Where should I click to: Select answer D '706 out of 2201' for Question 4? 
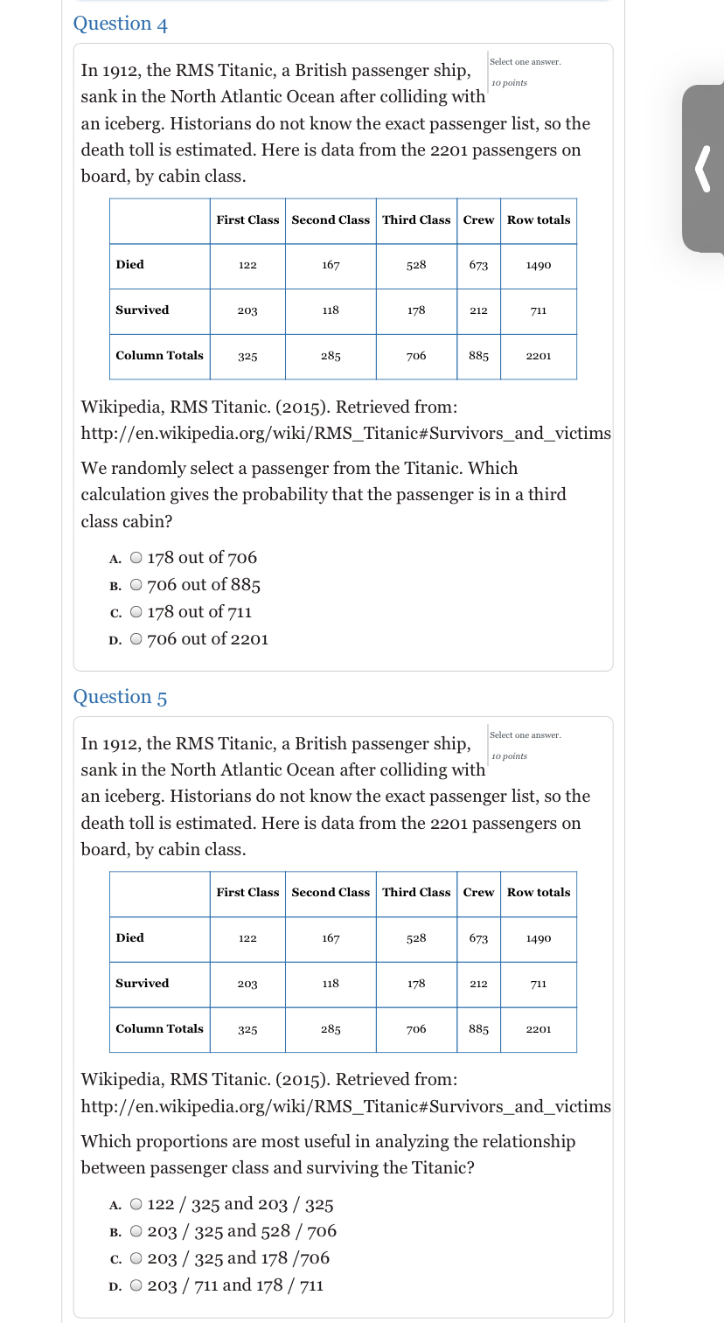coord(136,639)
